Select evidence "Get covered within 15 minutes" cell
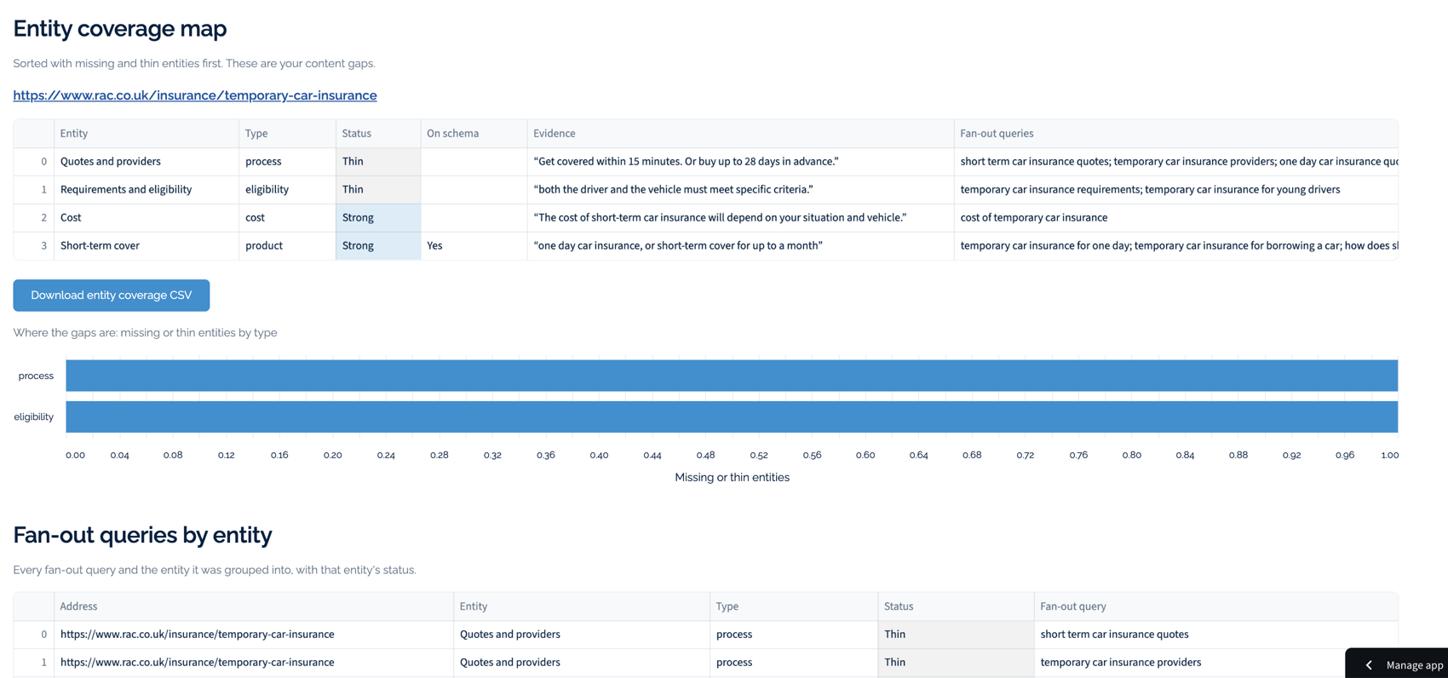Viewport: 1448px width, 678px height. coord(740,162)
